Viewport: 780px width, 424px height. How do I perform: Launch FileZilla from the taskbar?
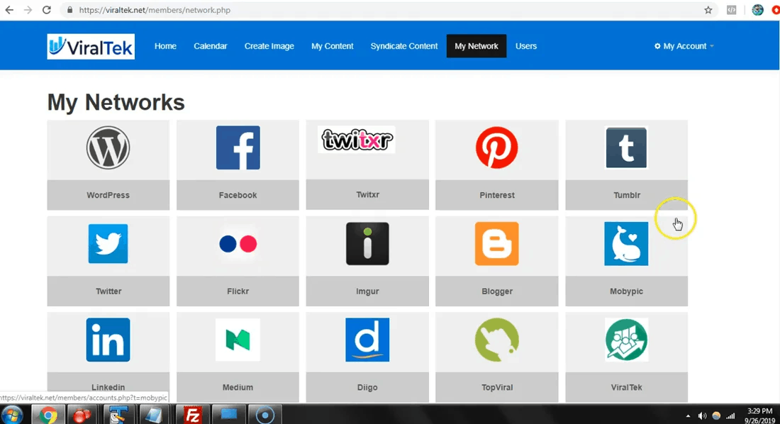192,415
